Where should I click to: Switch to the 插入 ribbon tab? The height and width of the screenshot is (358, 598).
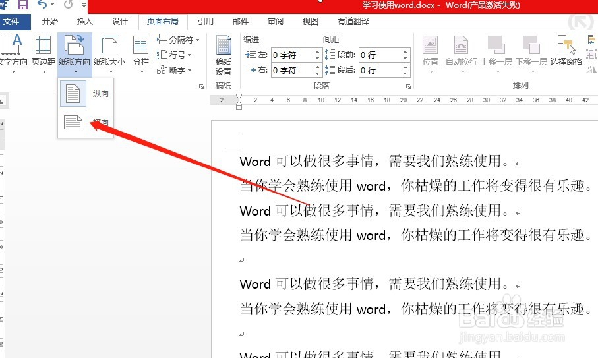84,22
